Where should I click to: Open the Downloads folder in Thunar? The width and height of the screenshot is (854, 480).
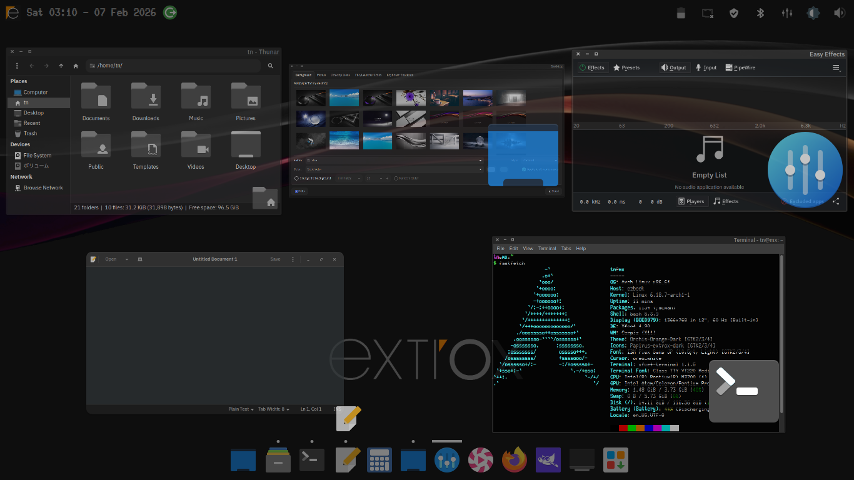[x=146, y=102]
